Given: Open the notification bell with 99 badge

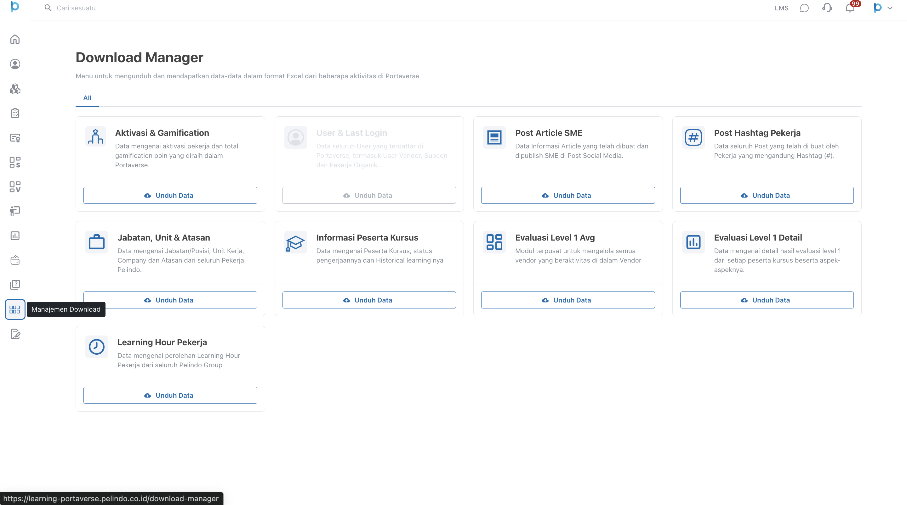Looking at the screenshot, I should (x=850, y=8).
